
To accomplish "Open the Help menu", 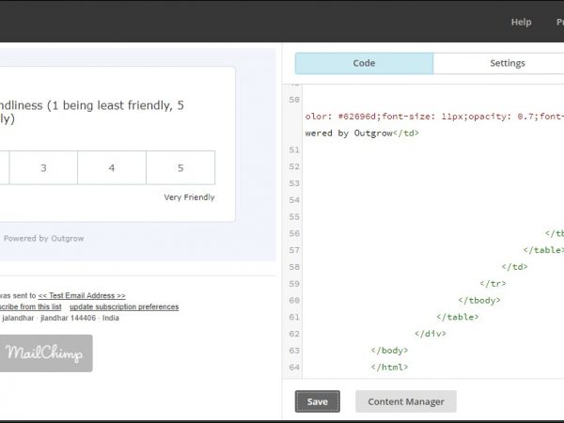I will point(521,22).
